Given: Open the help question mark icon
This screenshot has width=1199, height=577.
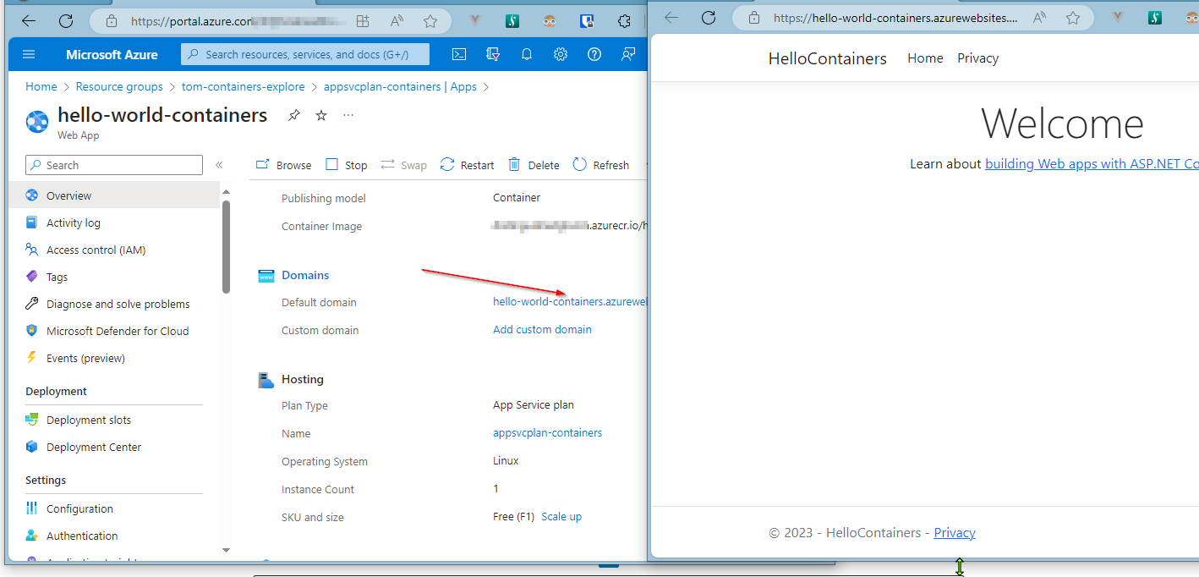Looking at the screenshot, I should pos(594,53).
